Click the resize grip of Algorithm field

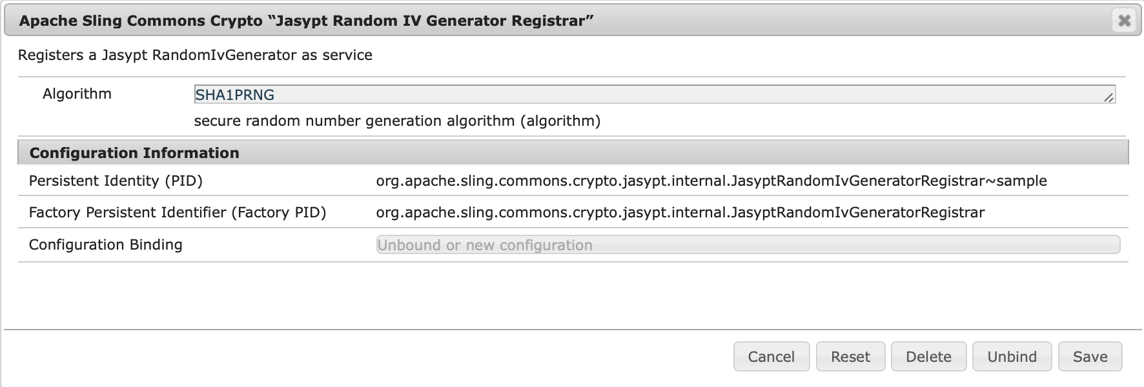click(1108, 98)
